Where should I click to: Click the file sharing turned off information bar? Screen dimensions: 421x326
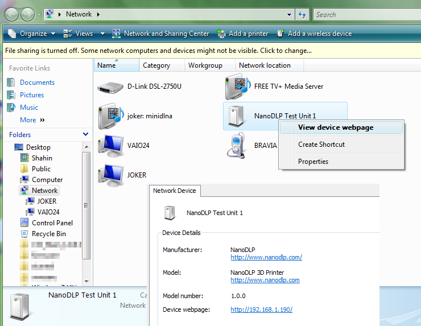coord(212,51)
